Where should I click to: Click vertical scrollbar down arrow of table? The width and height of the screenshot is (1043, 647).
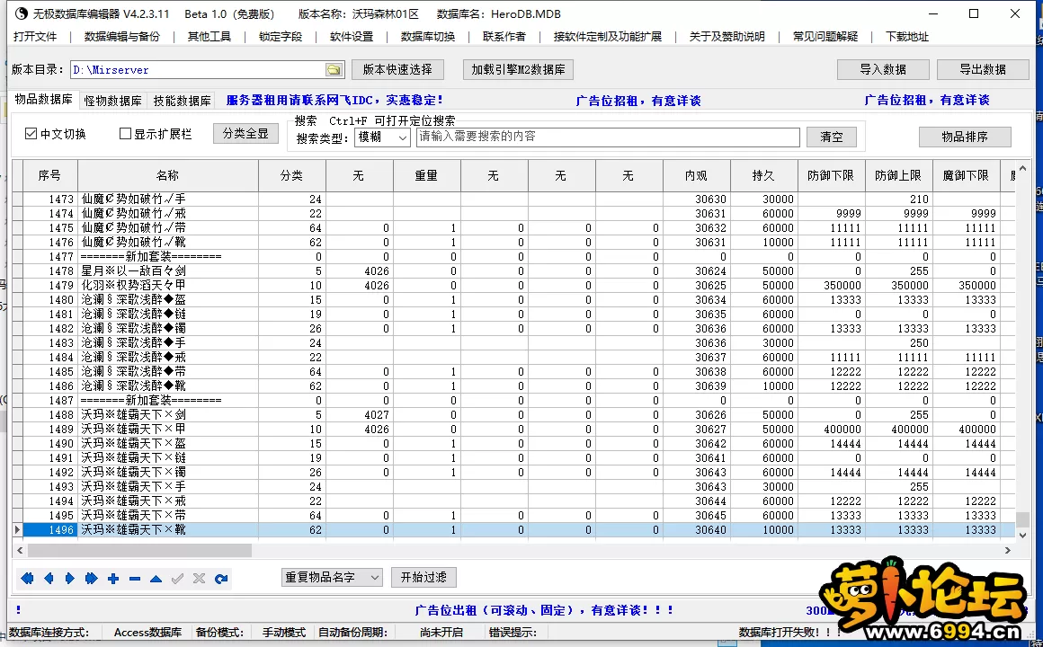1023,534
